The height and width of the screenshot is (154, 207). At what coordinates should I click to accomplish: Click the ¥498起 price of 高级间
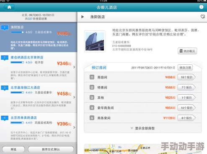coord(170,77)
